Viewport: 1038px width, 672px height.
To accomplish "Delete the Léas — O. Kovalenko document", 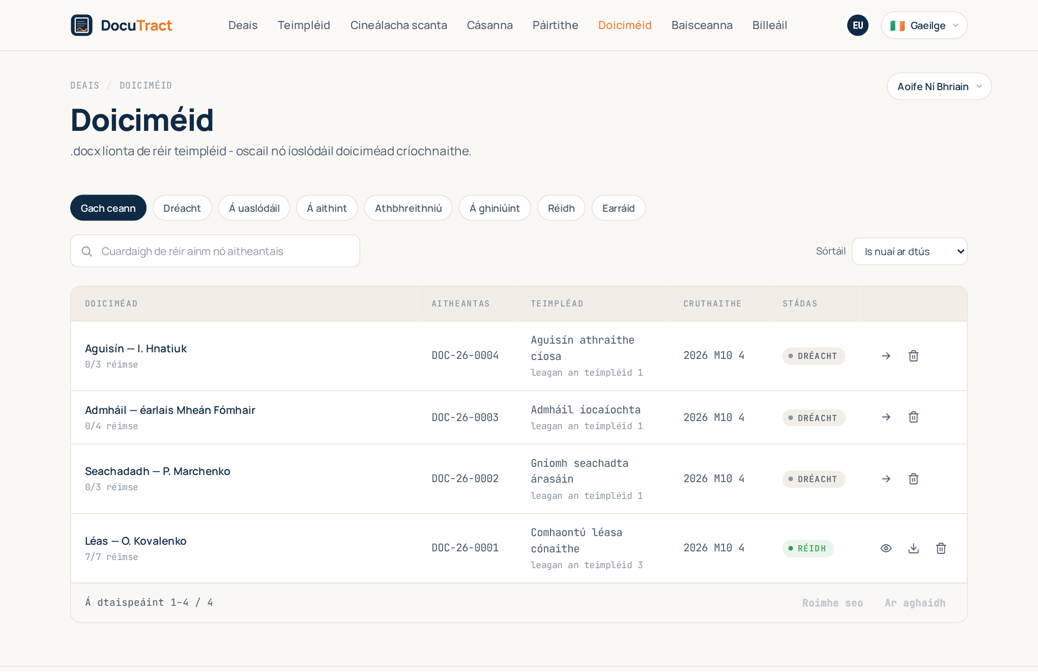I will pyautogui.click(x=941, y=548).
